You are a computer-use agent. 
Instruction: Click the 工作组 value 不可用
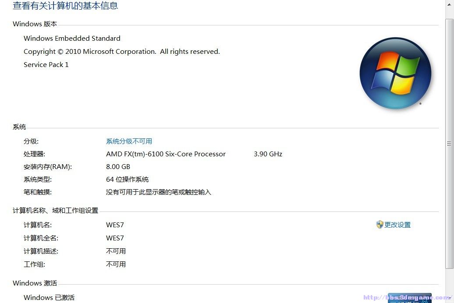(x=116, y=264)
